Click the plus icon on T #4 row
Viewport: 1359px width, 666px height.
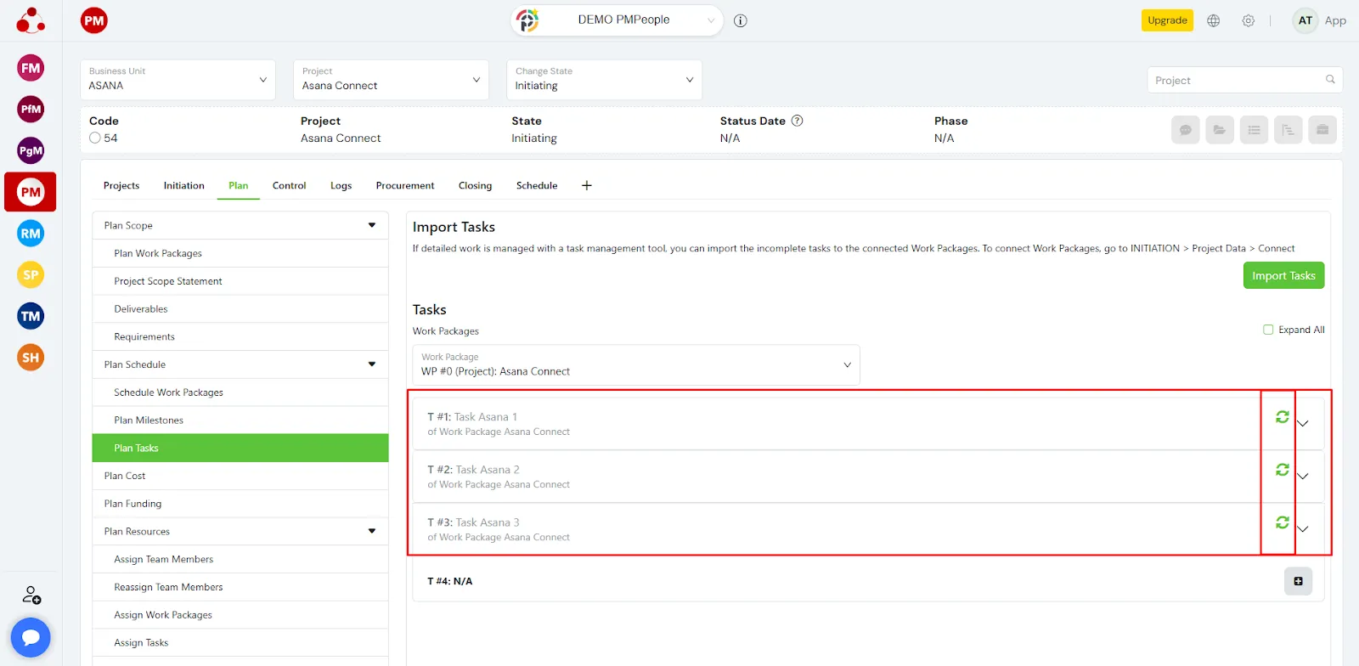coord(1298,581)
